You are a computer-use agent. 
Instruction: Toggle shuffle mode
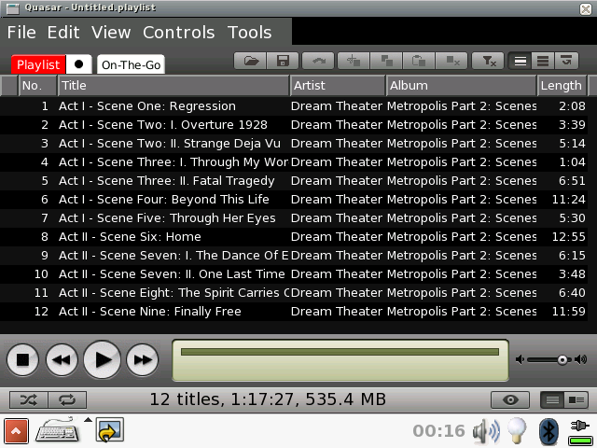[x=29, y=399]
